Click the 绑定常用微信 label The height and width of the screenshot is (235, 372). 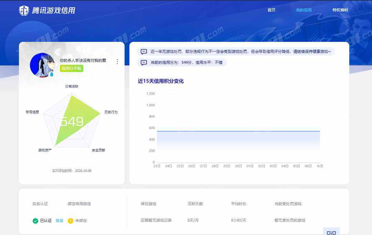(79, 204)
